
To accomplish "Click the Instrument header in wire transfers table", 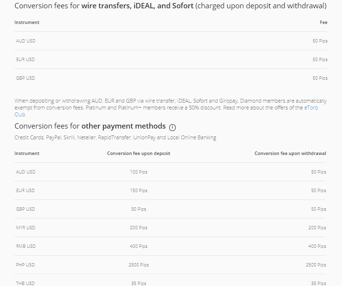I will (x=27, y=22).
